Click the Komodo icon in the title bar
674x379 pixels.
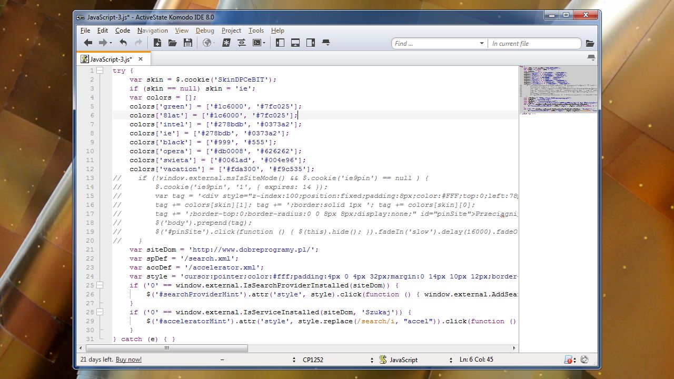(81, 17)
